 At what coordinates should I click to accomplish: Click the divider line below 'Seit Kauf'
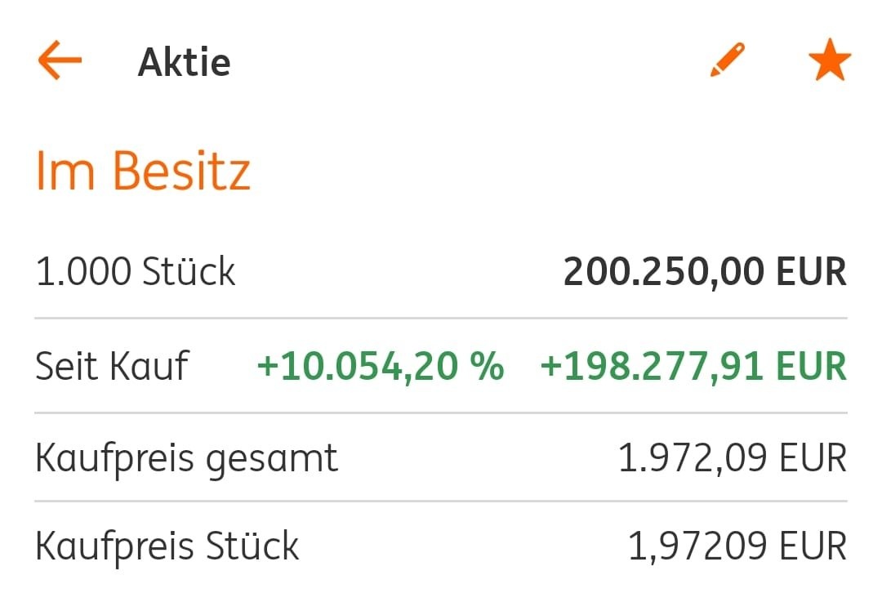pos(441,413)
